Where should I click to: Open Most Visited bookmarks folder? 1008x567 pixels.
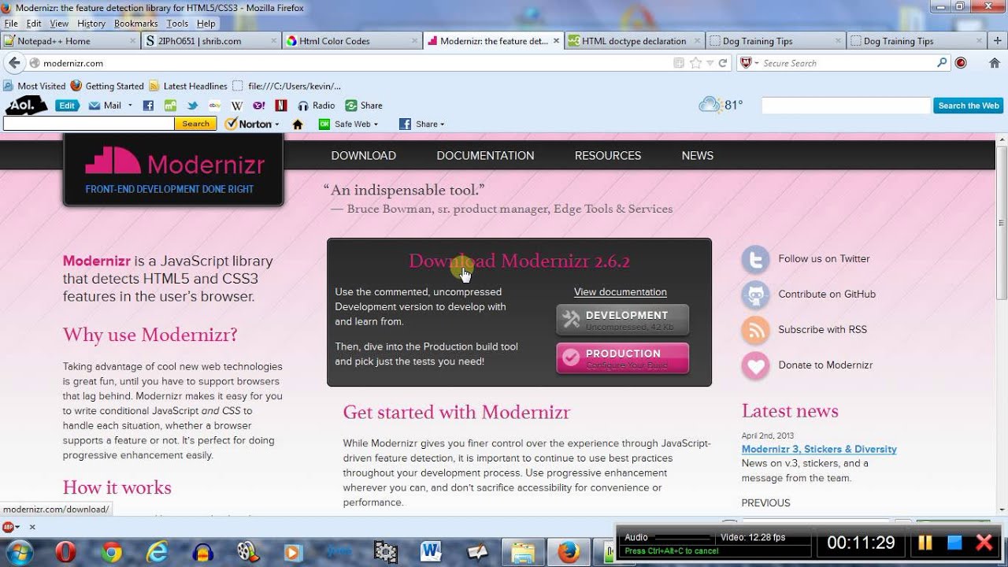(x=35, y=86)
